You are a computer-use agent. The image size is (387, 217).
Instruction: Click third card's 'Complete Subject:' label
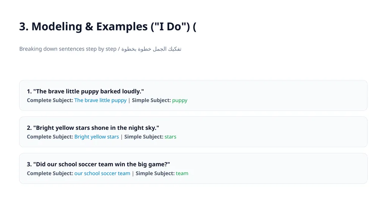click(x=50, y=173)
